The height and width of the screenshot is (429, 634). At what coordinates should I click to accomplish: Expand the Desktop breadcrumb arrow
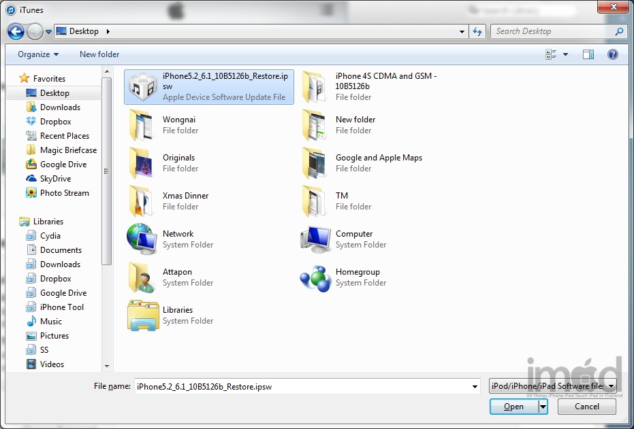(108, 31)
